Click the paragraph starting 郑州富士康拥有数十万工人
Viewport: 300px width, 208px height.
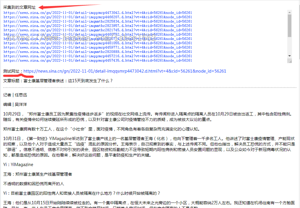tap(102, 129)
